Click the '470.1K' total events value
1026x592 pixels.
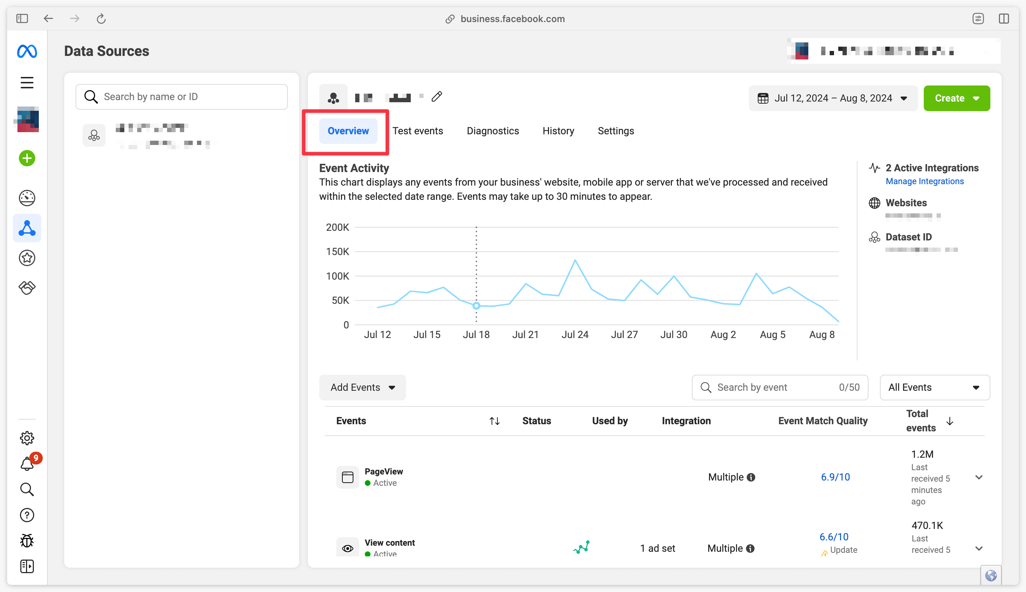[927, 525]
